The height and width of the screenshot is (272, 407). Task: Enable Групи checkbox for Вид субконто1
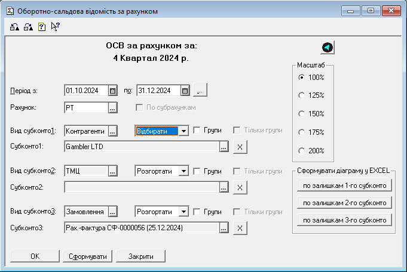pos(197,131)
